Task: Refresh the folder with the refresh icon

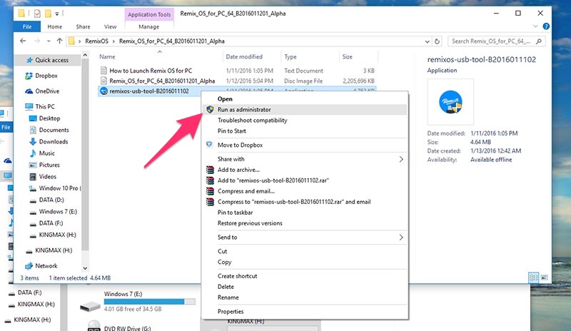Action: coord(437,41)
